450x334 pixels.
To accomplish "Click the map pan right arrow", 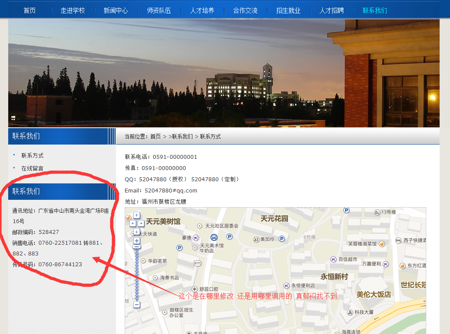I will [x=141, y=223].
